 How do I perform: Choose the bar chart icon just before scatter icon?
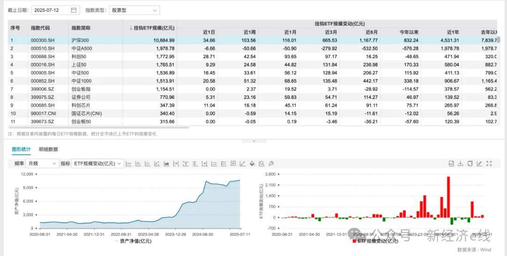coord(147,164)
